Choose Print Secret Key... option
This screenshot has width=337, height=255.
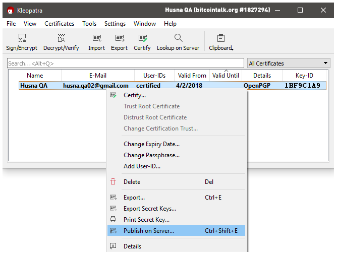[176, 220]
